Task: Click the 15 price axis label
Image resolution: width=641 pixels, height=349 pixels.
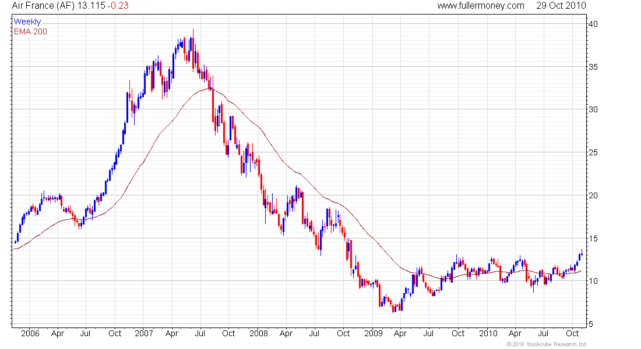Action: (x=593, y=238)
